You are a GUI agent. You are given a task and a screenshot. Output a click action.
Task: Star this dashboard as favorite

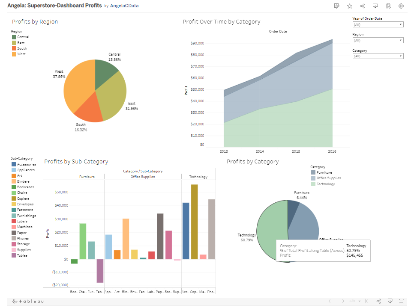click(x=350, y=6)
